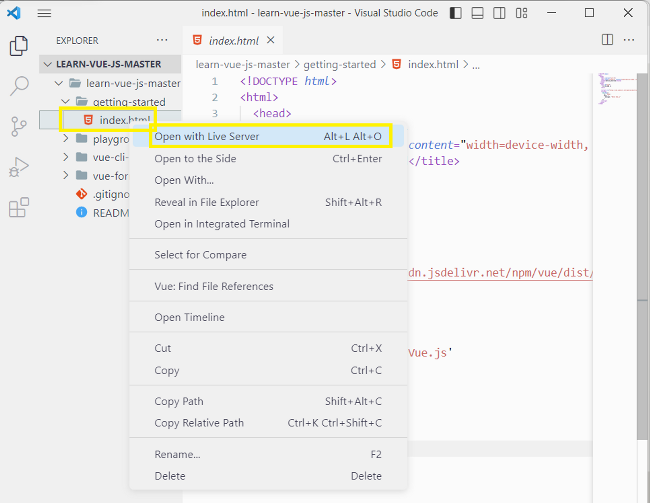Click index.html breadcrumb segment
Screen dimensions: 650x503
click(433, 65)
